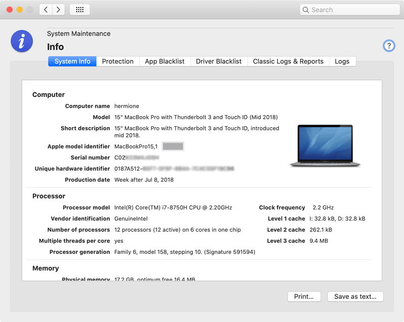Open the Driver Blacklist tab
Screen dimensions: 404x322
coord(219,61)
